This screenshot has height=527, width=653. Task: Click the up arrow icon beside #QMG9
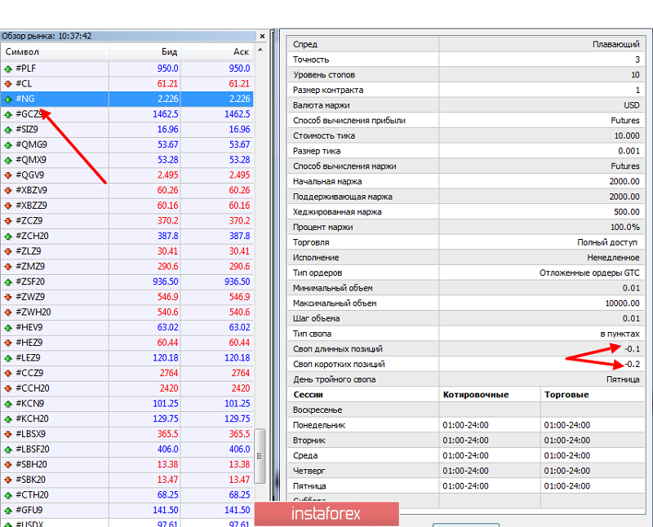coord(8,145)
